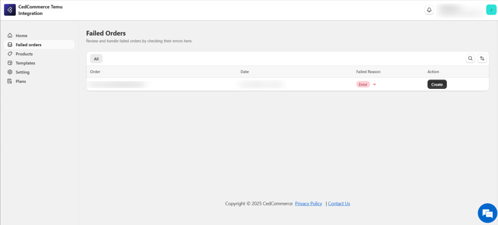498x225 pixels.
Task: Open the Privacy Policy link
Action: 308,204
